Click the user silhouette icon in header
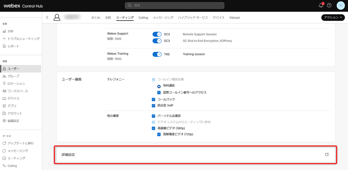 (57, 17)
